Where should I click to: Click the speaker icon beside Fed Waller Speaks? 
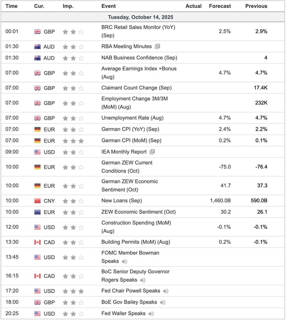pyautogui.click(x=151, y=314)
